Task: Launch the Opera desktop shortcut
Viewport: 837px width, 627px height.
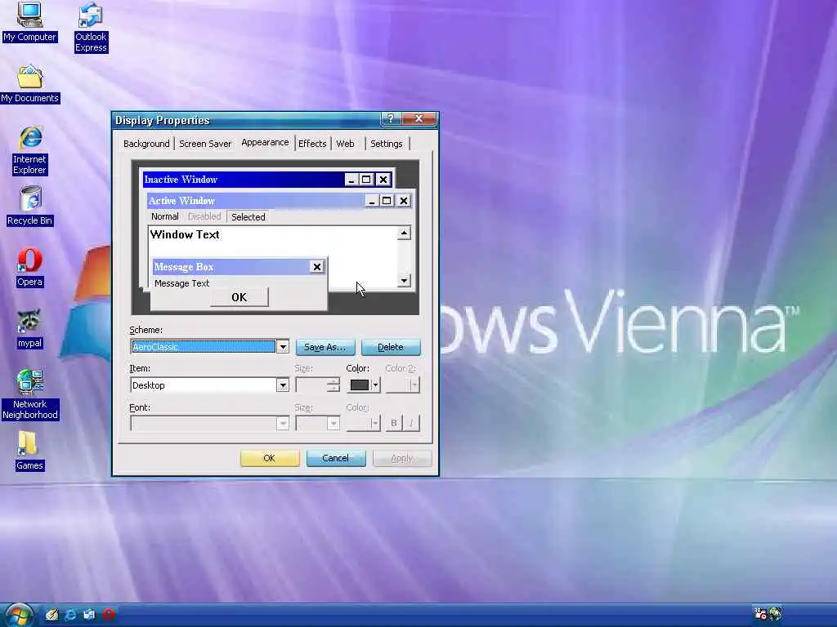Action: click(x=29, y=268)
